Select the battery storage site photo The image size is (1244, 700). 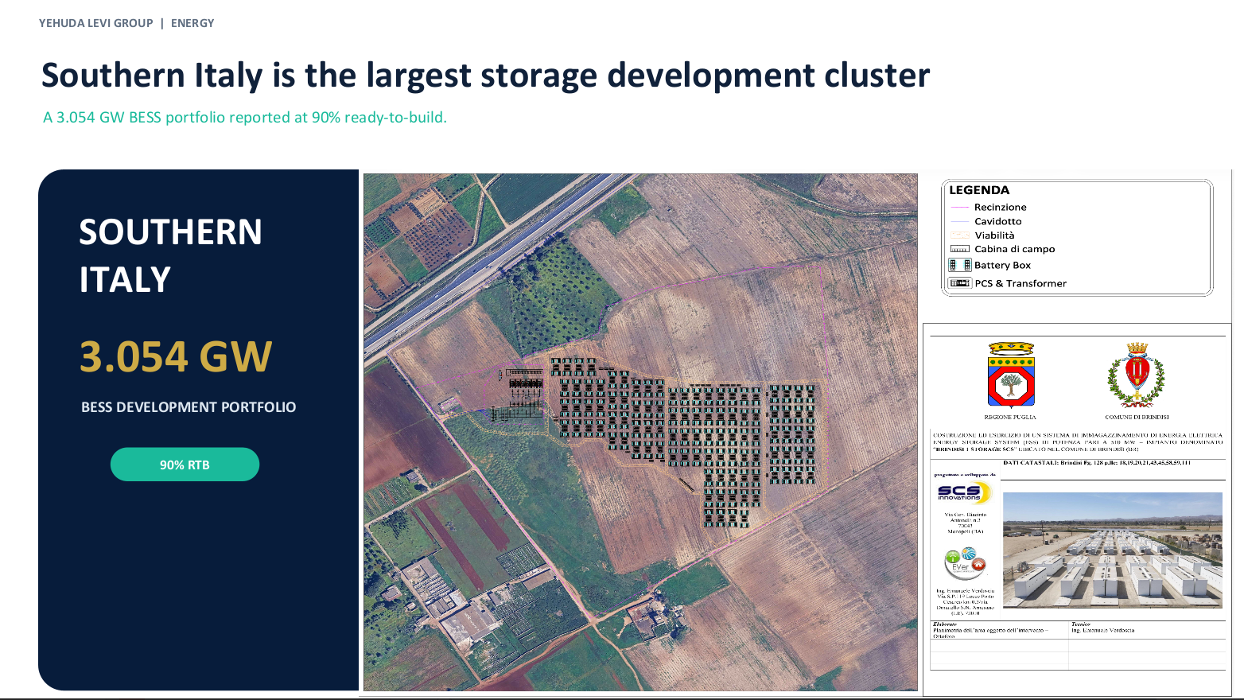click(x=1113, y=550)
